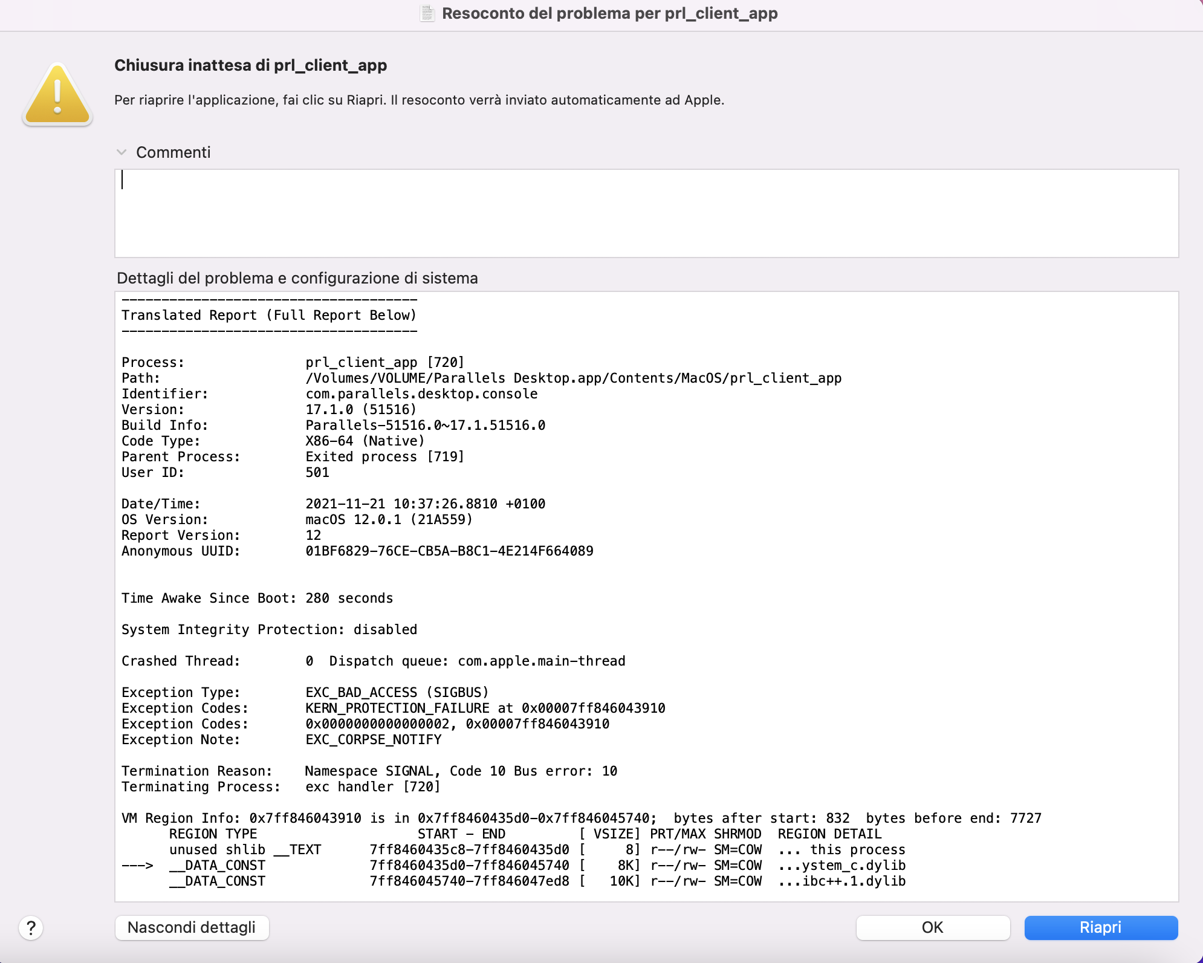This screenshot has width=1203, height=963.
Task: Click the REGION TYPE column header row
Action: pyautogui.click(x=525, y=834)
